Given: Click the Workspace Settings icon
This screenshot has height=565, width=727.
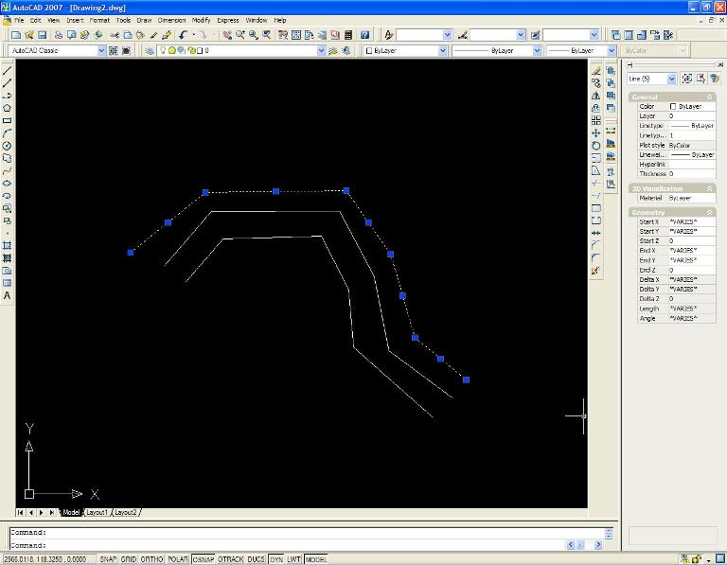Looking at the screenshot, I should [x=114, y=50].
